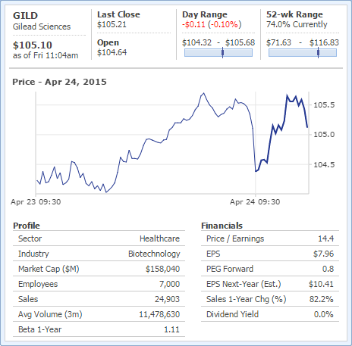
Task: Click the Price / Earnings label
Action: tap(235, 238)
